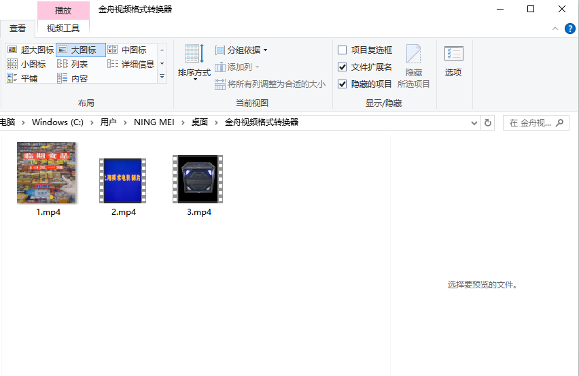
Task: Open the Add columns (添加列) dropdown
Action: [x=237, y=67]
